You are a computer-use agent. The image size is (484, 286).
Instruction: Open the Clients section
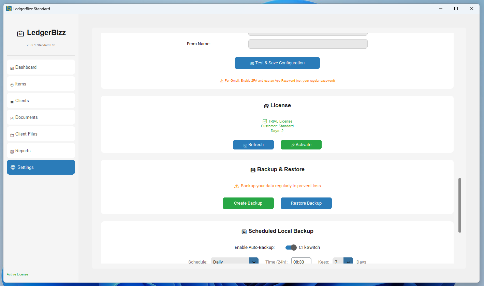coord(41,100)
